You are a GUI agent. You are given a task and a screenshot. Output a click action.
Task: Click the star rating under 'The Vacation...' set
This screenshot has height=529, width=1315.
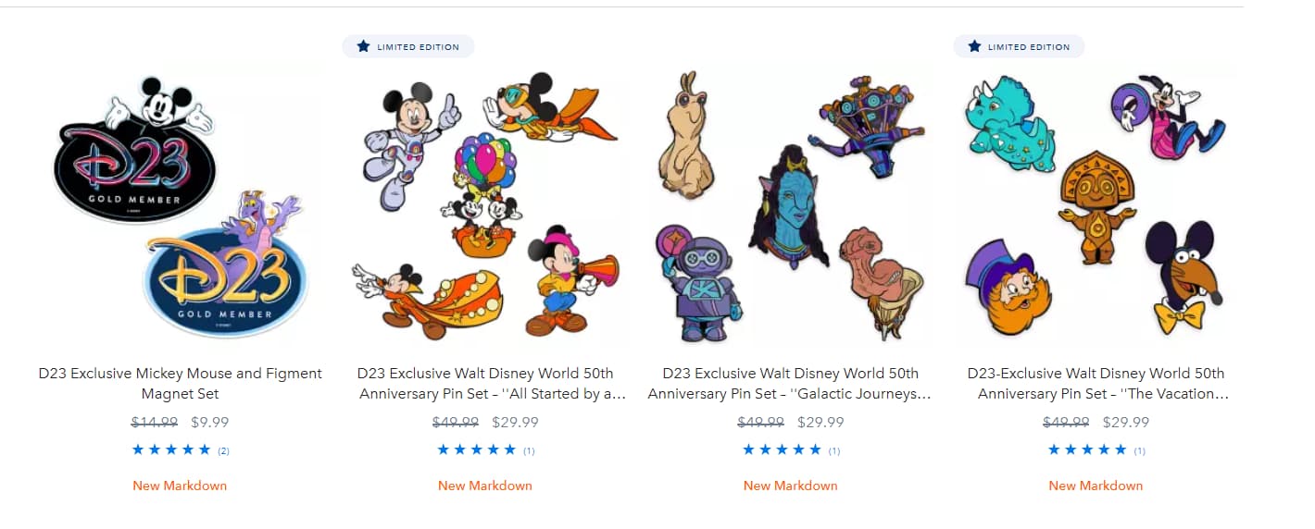point(1088,450)
